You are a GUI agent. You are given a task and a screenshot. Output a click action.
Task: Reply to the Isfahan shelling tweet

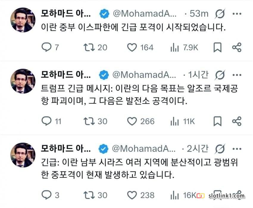[x=46, y=47]
